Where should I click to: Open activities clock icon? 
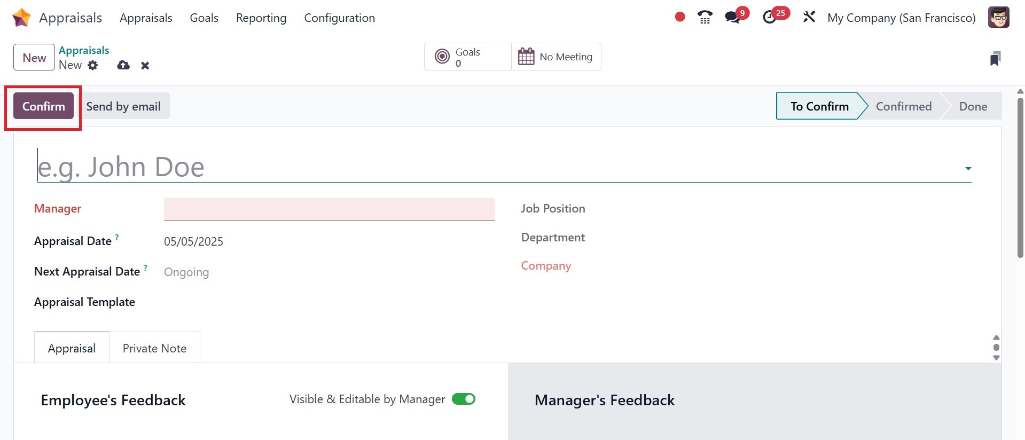coord(769,18)
